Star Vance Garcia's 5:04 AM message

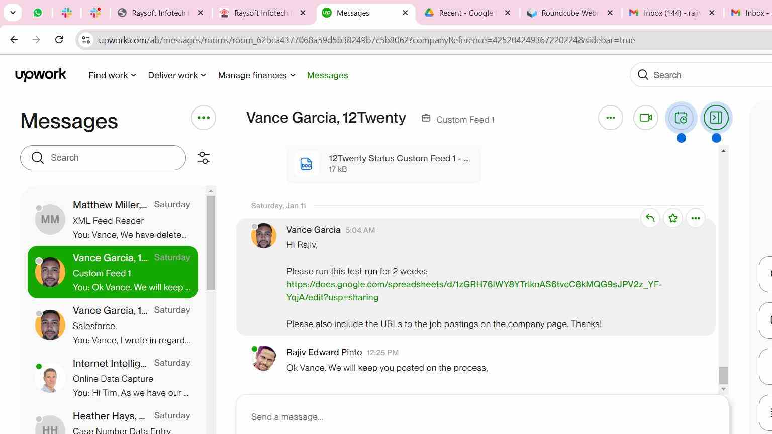672,218
